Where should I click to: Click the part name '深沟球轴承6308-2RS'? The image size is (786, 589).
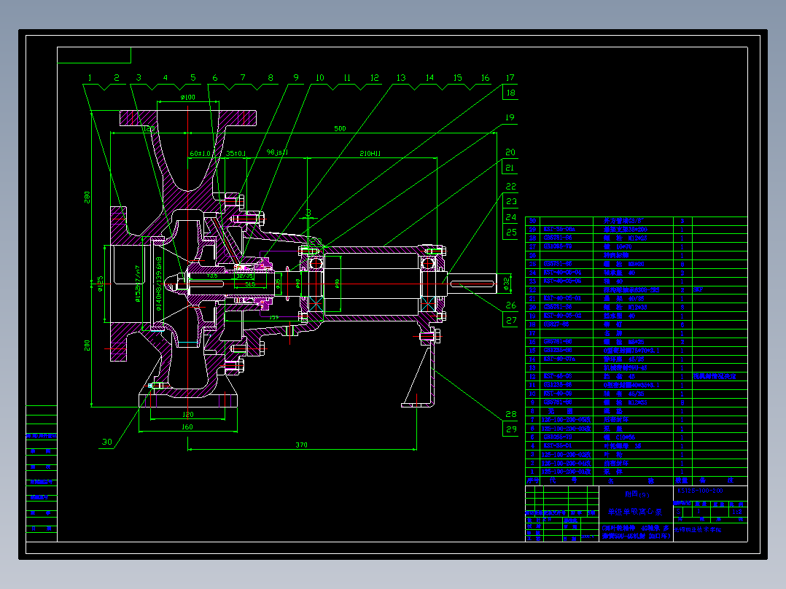631,289
